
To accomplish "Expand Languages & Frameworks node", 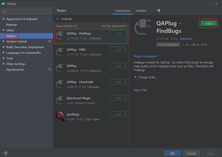I will click(x=4, y=52).
